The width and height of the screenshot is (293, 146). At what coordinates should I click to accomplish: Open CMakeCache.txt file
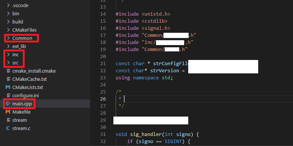coord(30,79)
